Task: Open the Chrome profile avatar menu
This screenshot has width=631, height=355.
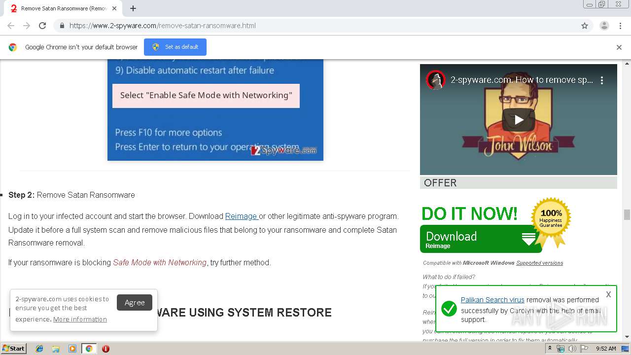Action: point(604,26)
